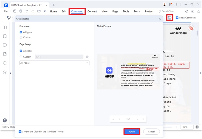This screenshot has height=139, width=202.
Task: Open the Protect tab
Action: click(149, 11)
